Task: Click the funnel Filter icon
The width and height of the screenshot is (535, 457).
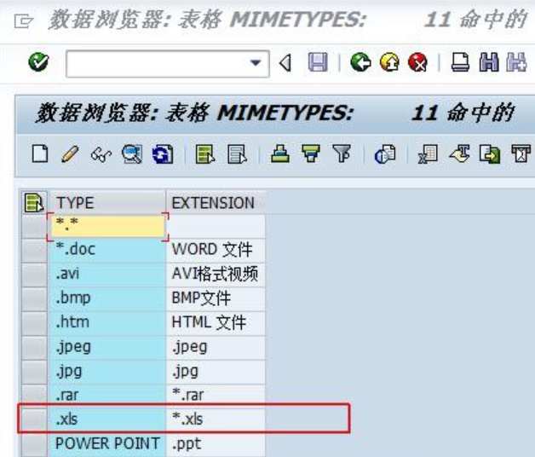Action: coord(342,153)
